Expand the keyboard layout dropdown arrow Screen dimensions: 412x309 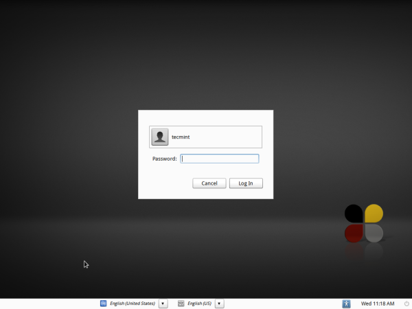click(219, 304)
